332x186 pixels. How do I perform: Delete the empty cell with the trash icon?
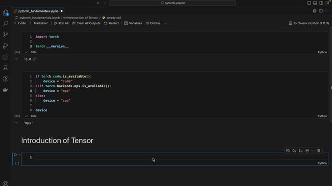tap(319, 150)
